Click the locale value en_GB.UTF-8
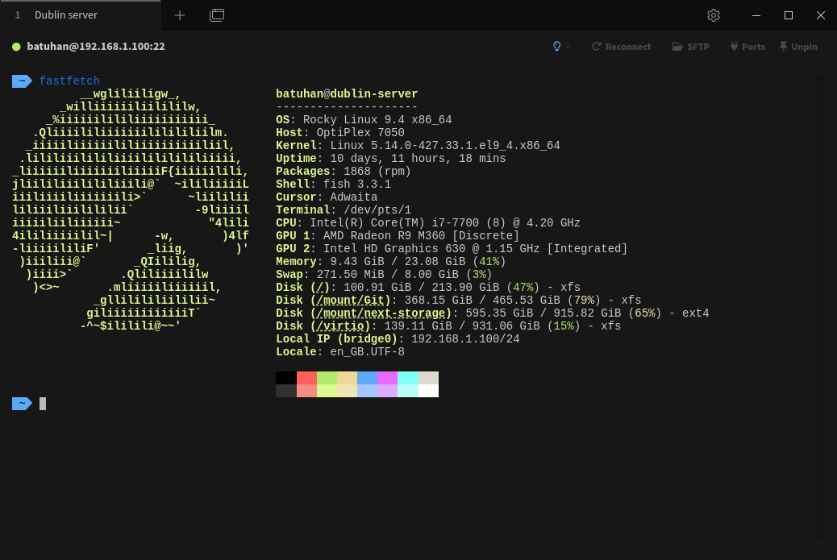This screenshot has height=560, width=837. tap(367, 352)
